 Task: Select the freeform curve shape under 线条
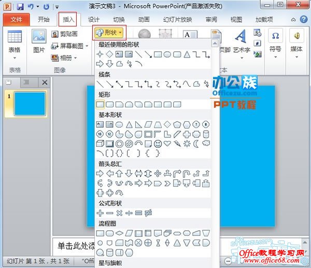(196, 84)
